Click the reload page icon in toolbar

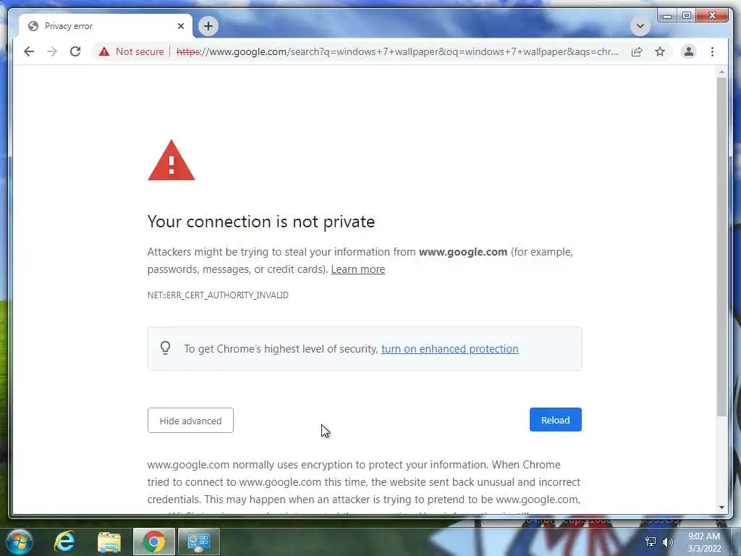[75, 51]
